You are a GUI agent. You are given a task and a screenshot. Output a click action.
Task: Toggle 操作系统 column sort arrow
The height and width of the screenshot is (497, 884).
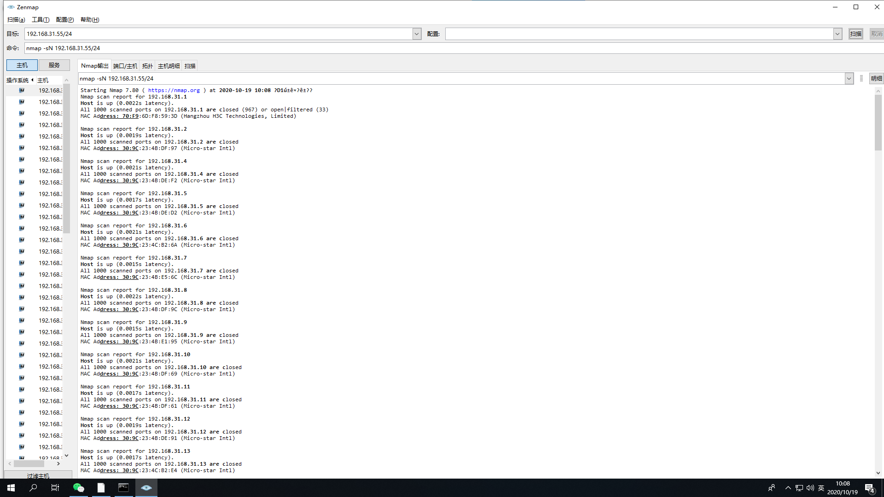point(32,80)
